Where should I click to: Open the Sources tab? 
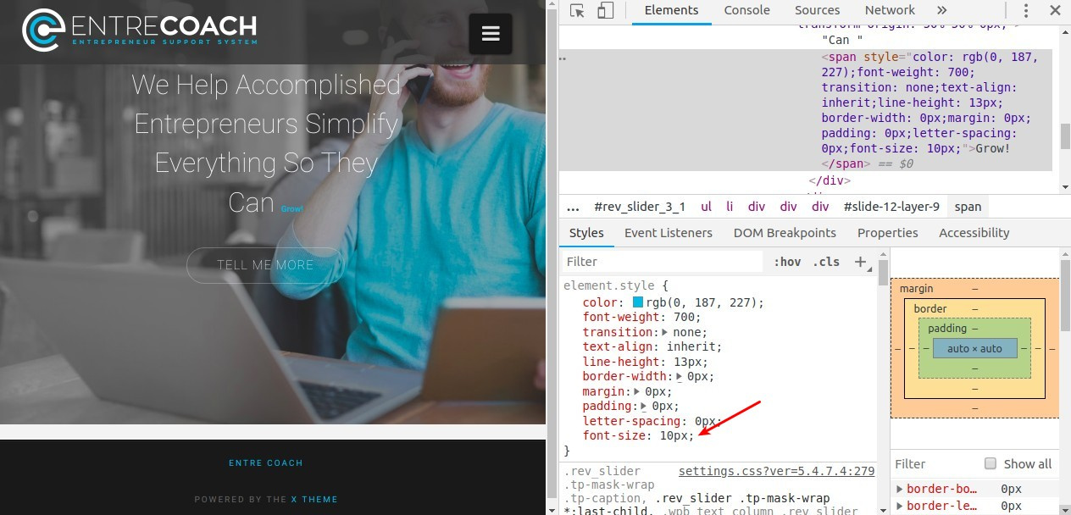[x=817, y=10]
